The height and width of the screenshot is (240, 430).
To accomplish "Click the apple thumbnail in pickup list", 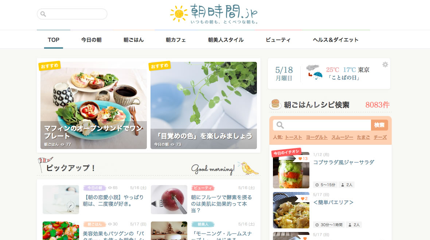I will tap(169, 200).
